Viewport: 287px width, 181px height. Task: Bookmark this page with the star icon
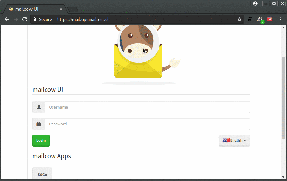coord(240,19)
